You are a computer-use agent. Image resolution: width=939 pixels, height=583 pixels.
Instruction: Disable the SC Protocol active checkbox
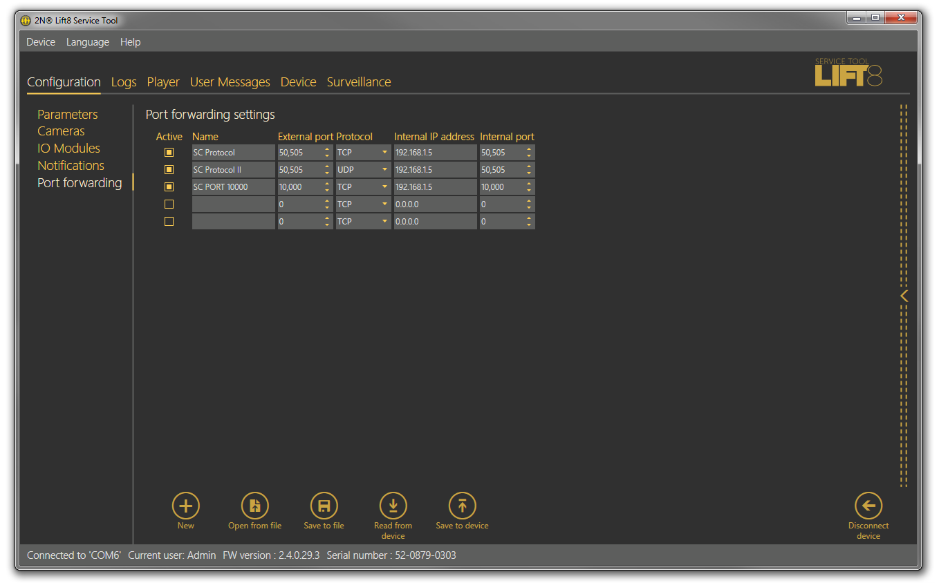click(x=169, y=153)
